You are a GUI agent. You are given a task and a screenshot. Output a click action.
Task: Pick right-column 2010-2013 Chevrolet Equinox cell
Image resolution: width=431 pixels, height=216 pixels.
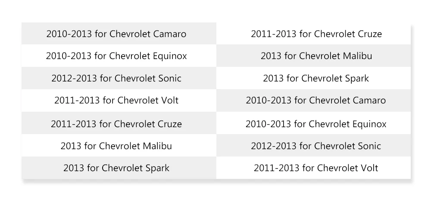(x=314, y=123)
